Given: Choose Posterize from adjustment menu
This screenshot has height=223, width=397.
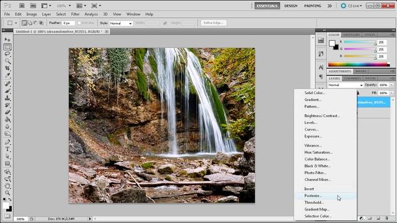Looking at the screenshot, I should coord(326,196).
